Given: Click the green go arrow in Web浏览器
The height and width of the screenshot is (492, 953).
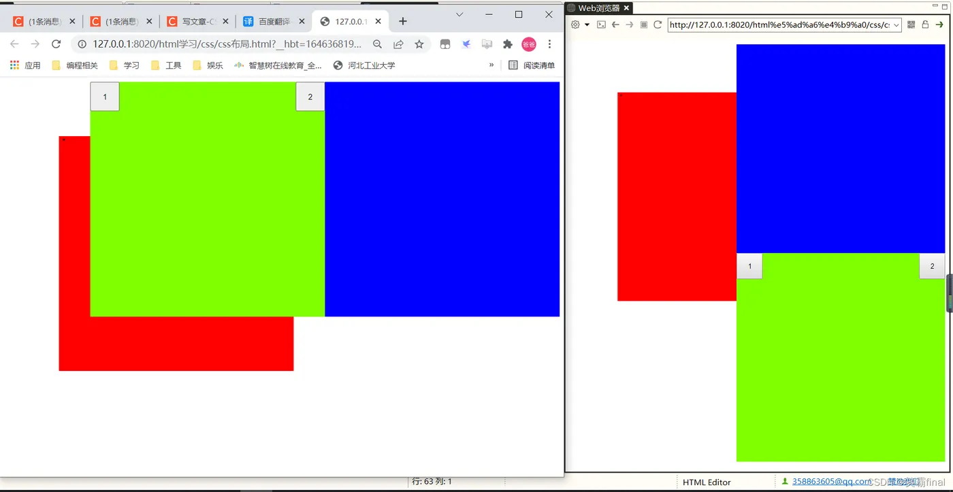Looking at the screenshot, I should (939, 24).
